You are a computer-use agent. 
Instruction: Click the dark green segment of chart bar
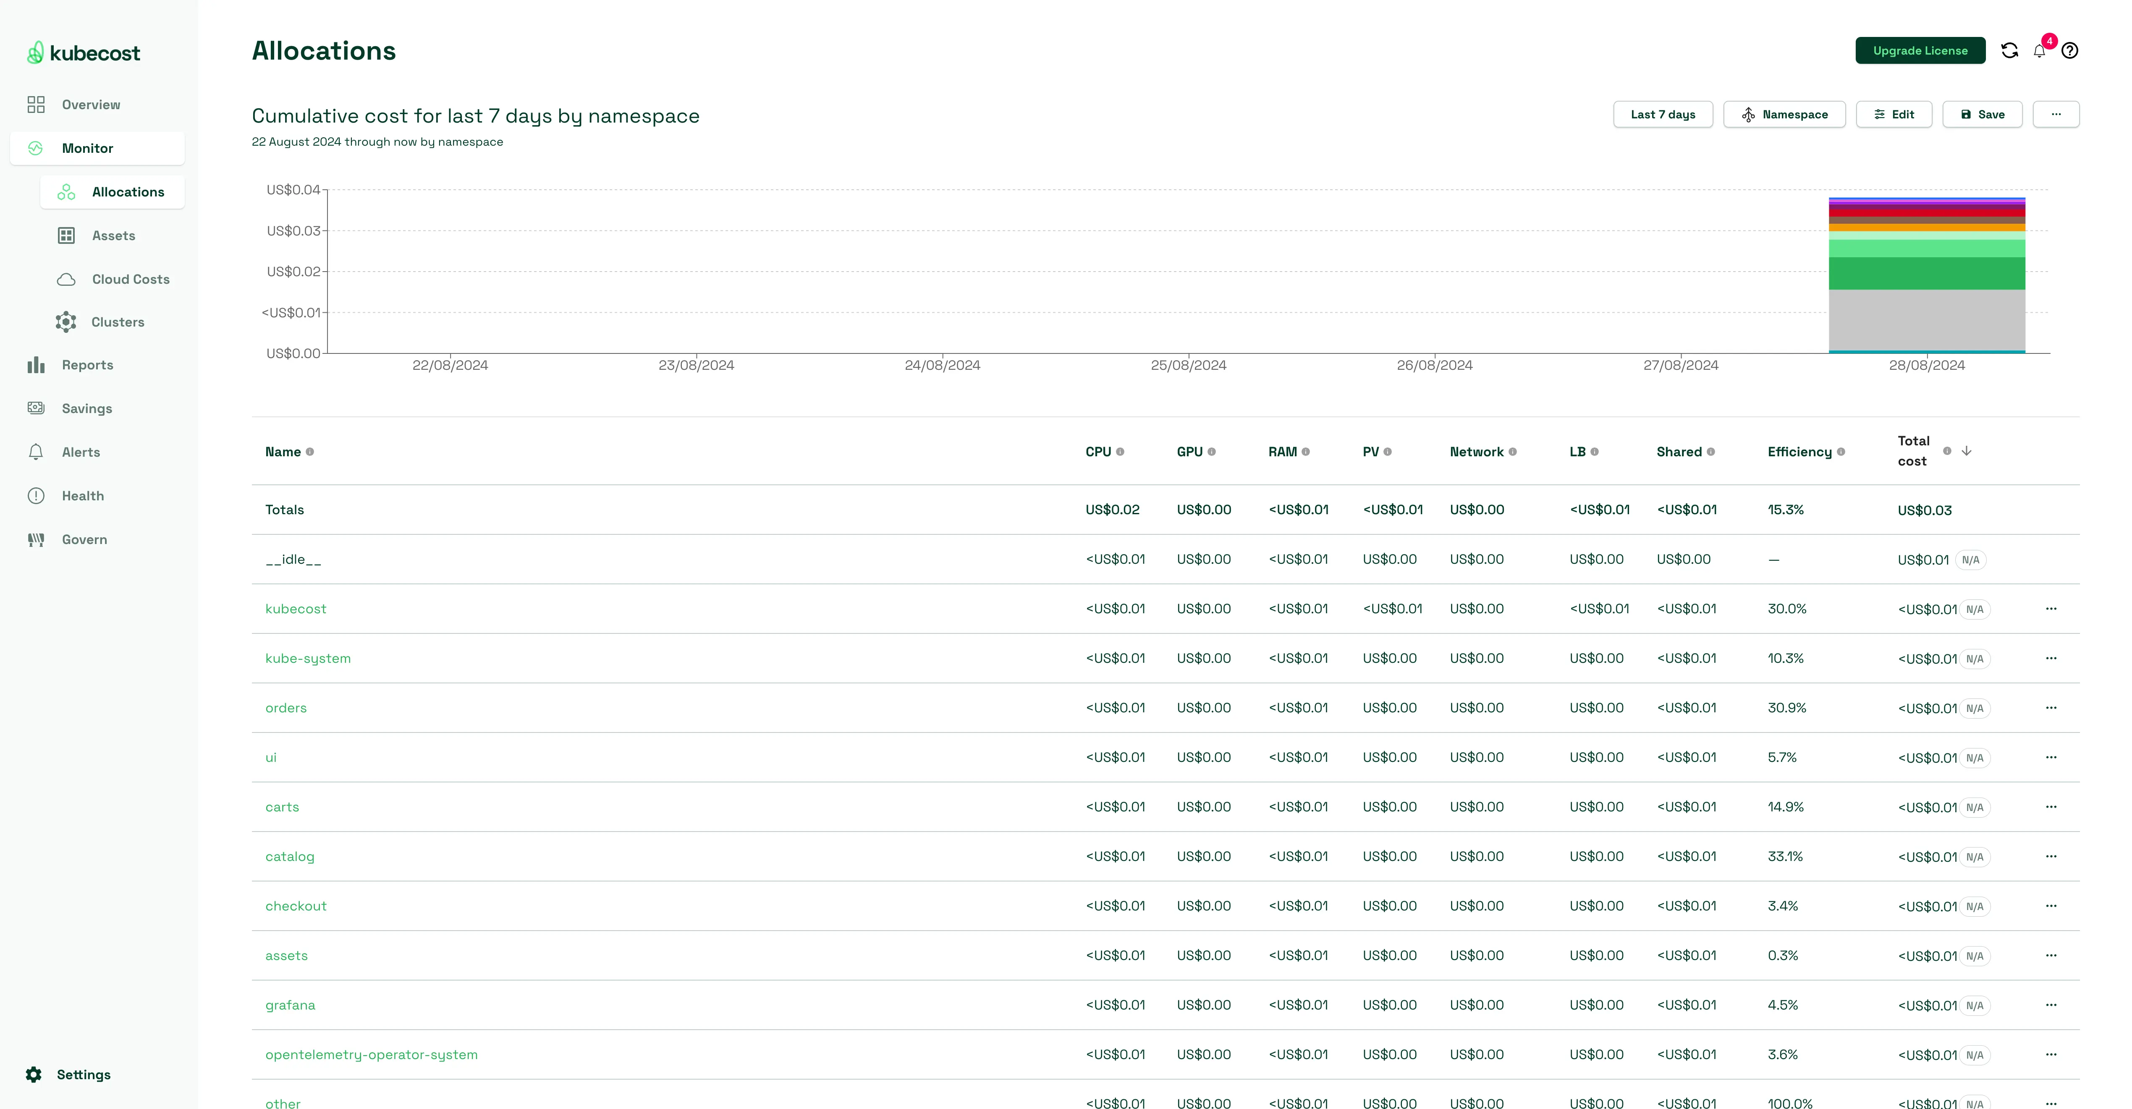1926,273
